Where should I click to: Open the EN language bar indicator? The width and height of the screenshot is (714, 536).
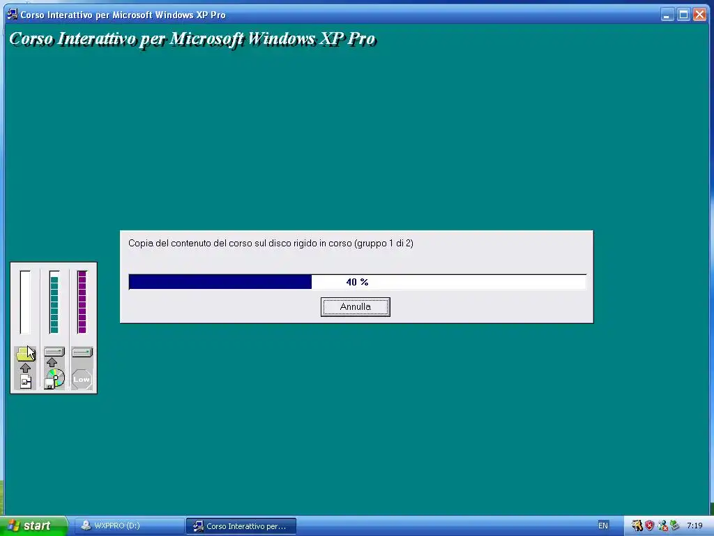(x=603, y=526)
